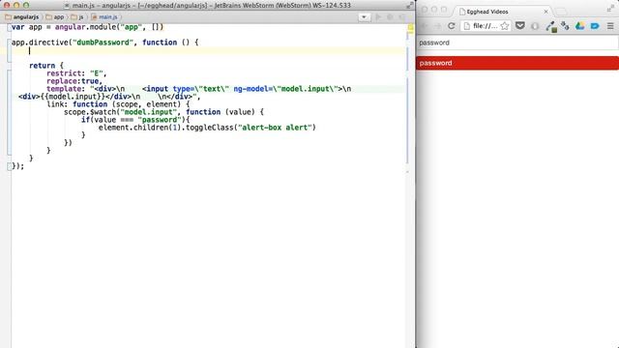
Task: Click the main.js file breadcrumb
Action: coord(104,17)
